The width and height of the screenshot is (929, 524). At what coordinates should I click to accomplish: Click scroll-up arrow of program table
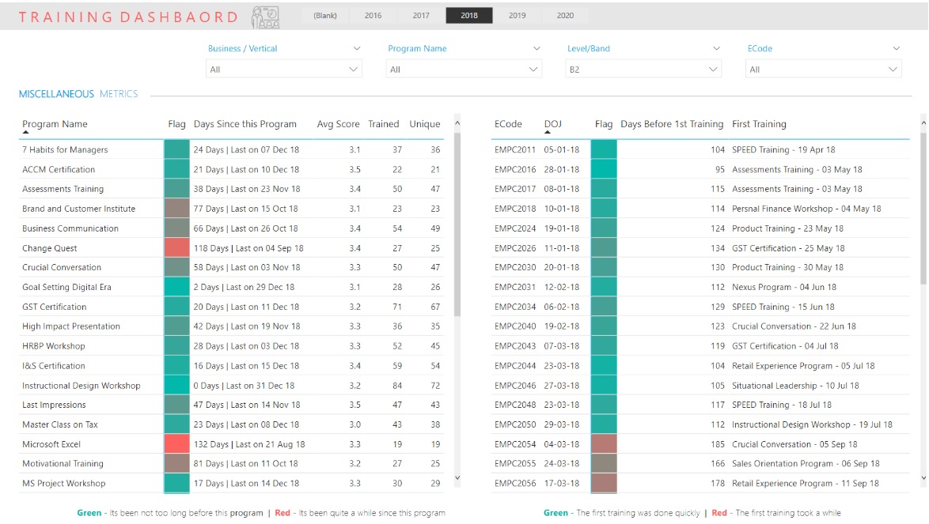pyautogui.click(x=457, y=123)
